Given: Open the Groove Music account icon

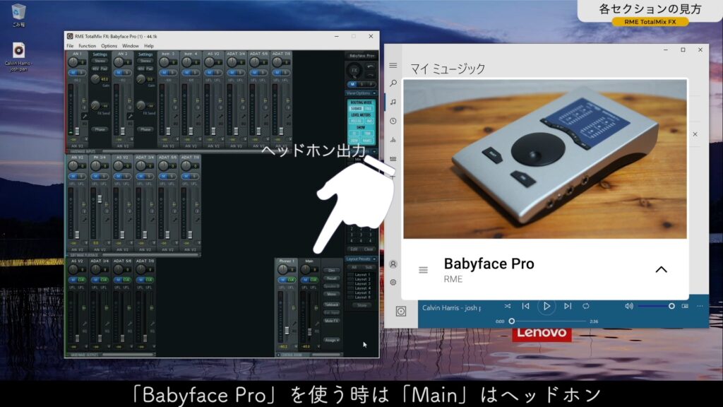Looking at the screenshot, I should coord(393,264).
